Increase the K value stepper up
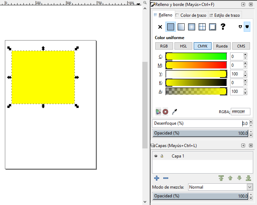257x205 pixels. pos(245,81)
